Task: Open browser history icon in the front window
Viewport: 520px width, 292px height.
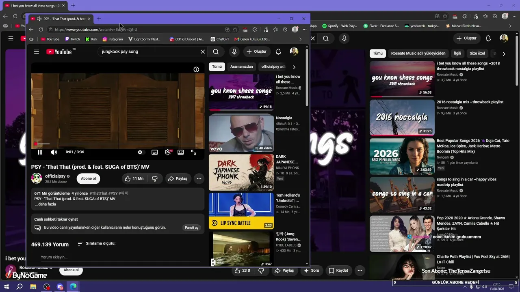Action: tap(285, 30)
